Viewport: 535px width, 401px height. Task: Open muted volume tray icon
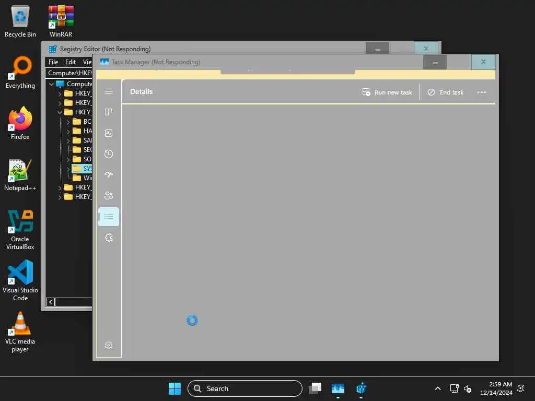(468, 388)
